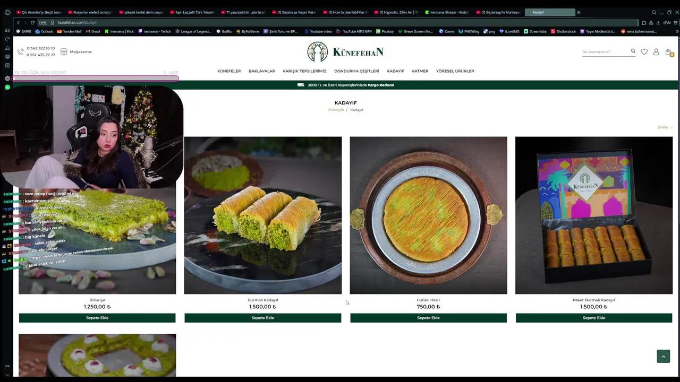The height and width of the screenshot is (382, 680).
Task: Click phone number 0 552 435 27 27
Action: click(41, 55)
